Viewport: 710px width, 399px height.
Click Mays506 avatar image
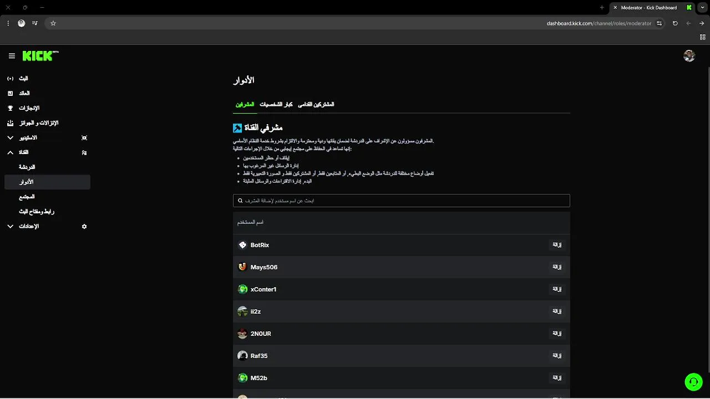coord(242,267)
